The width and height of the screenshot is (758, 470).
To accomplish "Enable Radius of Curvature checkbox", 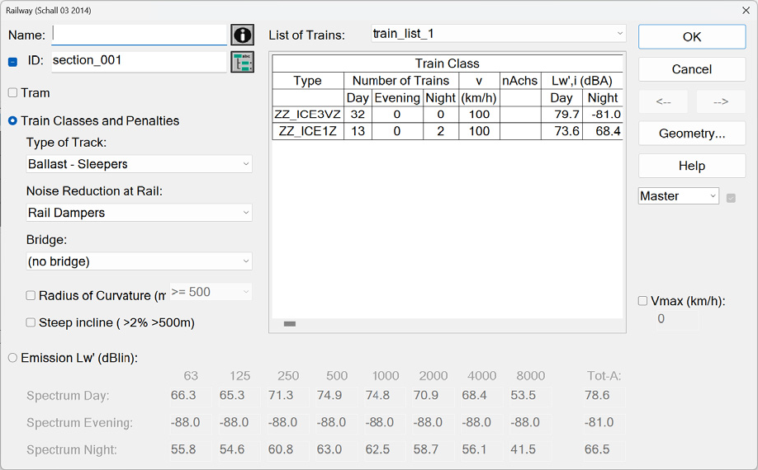I will (31, 295).
